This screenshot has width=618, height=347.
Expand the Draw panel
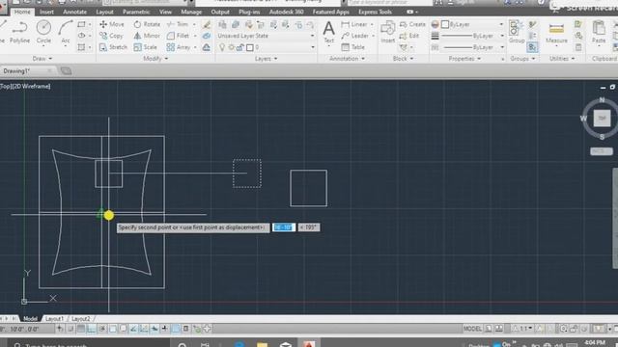pyautogui.click(x=42, y=59)
